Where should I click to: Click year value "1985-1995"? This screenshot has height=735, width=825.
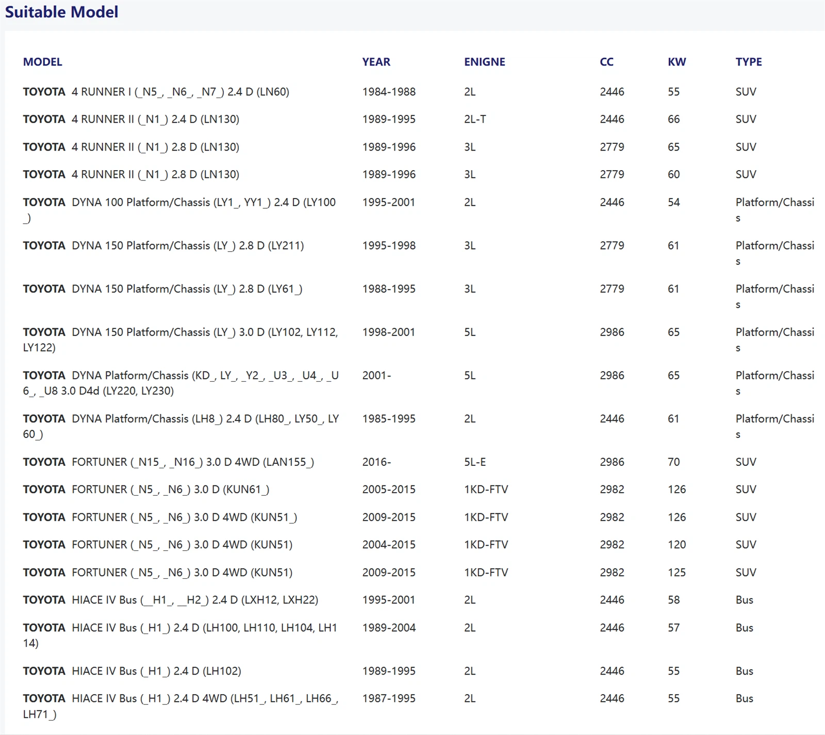[x=389, y=419]
